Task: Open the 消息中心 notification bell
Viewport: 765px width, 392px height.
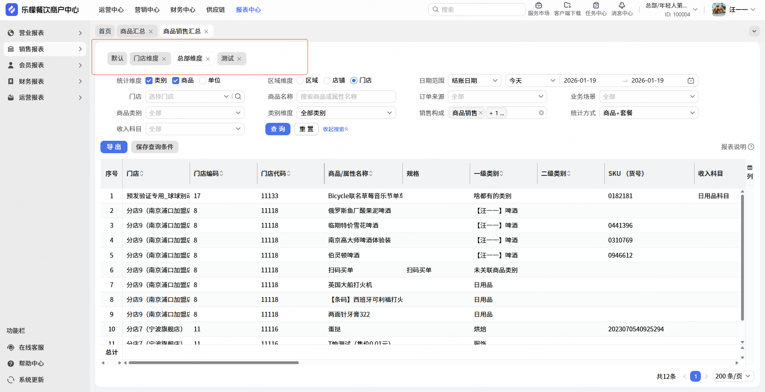Action: tap(622, 6)
